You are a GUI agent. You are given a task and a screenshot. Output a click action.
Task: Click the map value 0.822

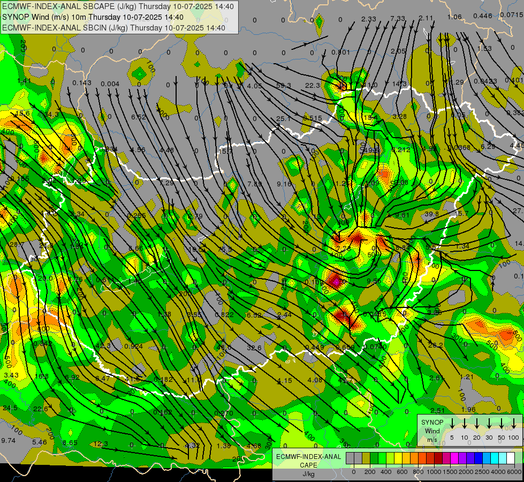[224, 314]
